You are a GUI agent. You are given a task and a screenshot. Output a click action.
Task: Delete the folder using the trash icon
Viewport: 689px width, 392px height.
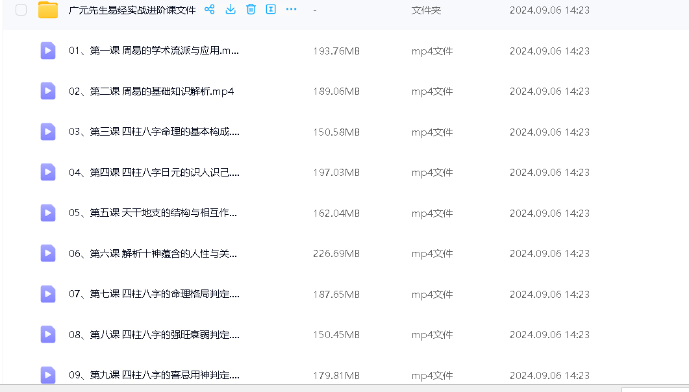pos(251,10)
